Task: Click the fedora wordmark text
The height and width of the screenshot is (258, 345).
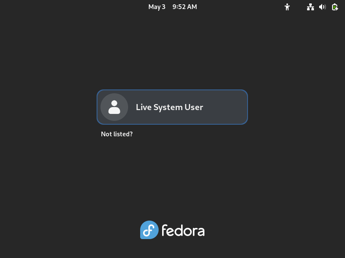Action: coord(183,230)
